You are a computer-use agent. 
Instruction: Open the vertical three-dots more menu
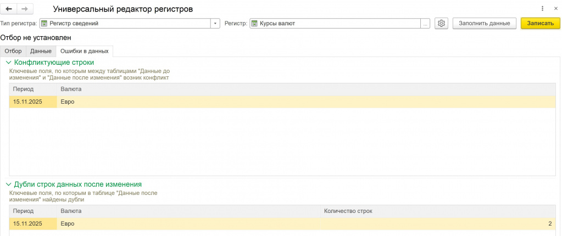[x=542, y=9]
